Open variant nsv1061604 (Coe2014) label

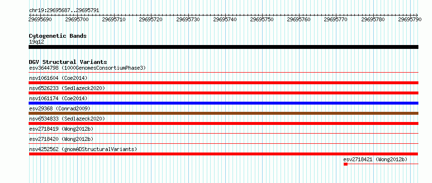(x=58, y=78)
